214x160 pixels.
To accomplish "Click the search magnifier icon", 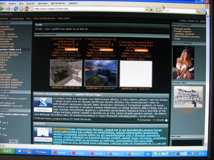I will (198, 11).
